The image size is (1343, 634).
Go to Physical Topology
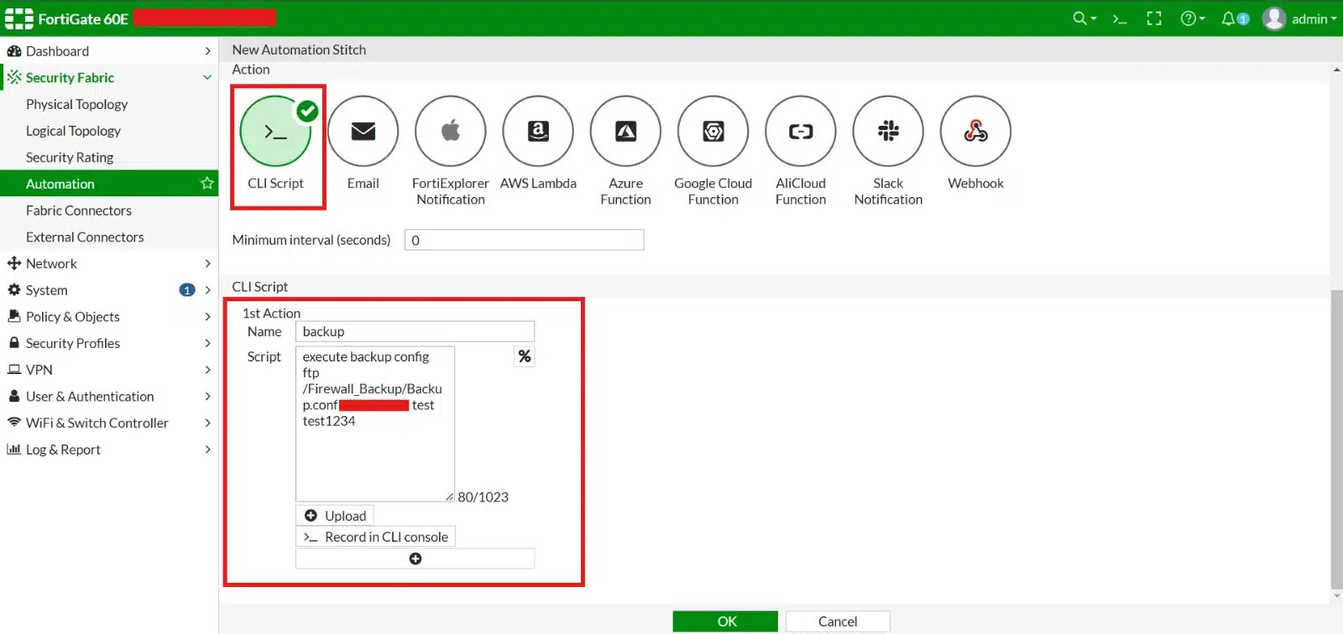(x=76, y=104)
